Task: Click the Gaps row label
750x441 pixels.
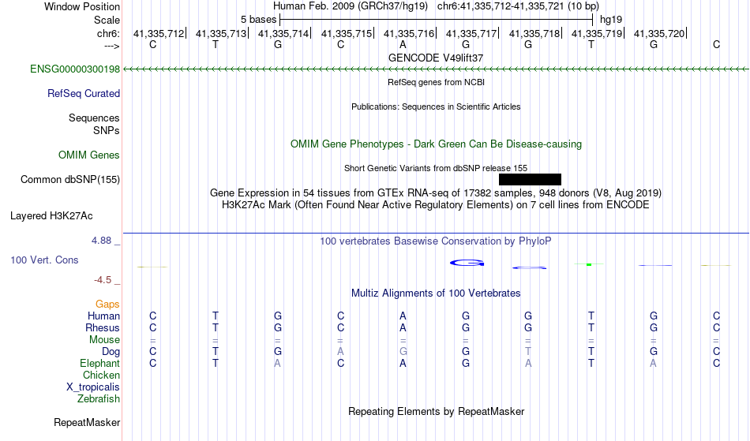Action: (x=107, y=305)
